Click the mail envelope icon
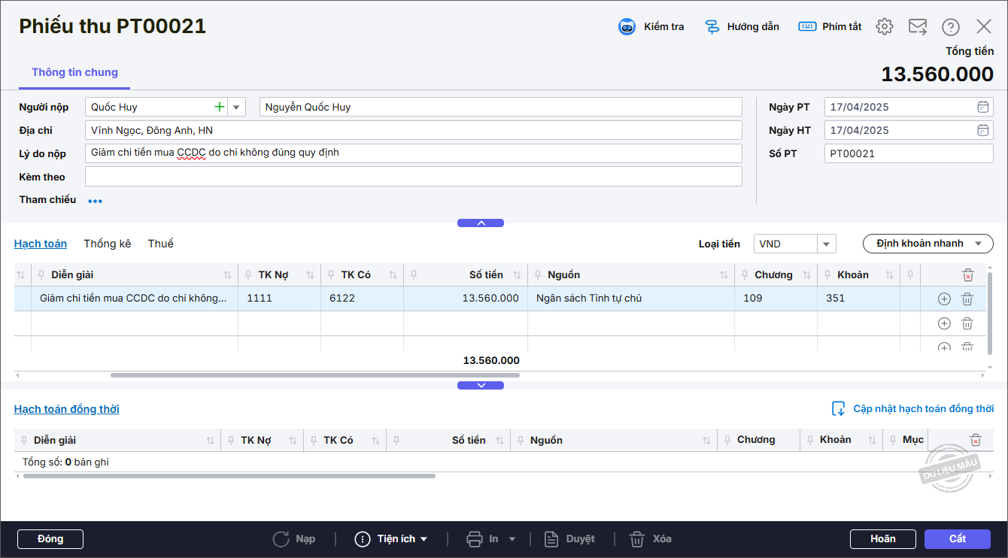 (x=918, y=27)
